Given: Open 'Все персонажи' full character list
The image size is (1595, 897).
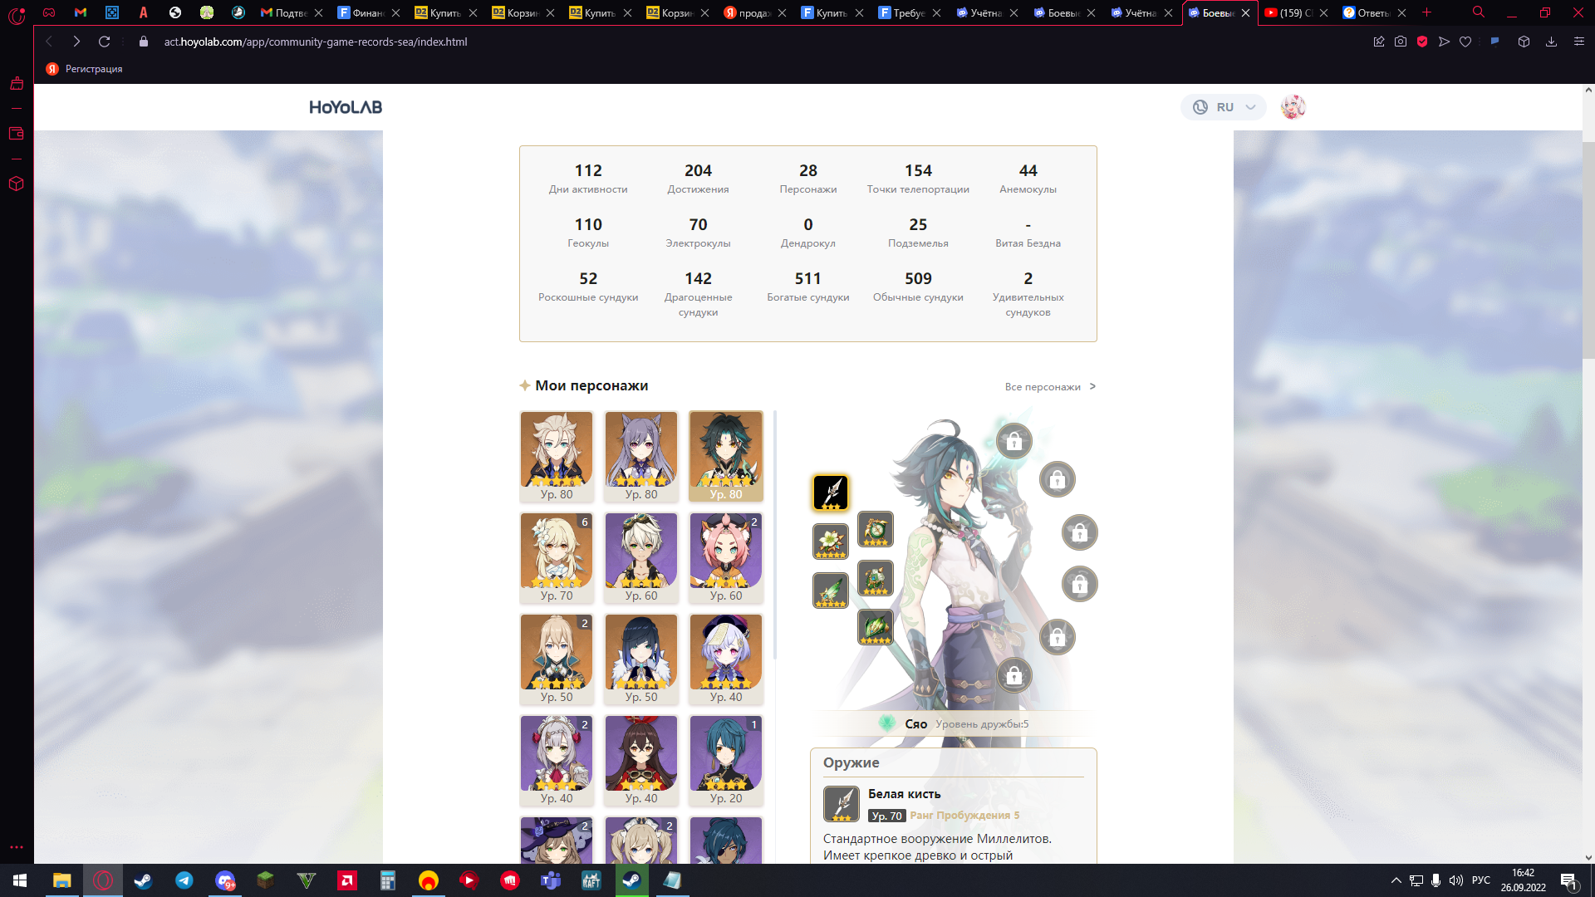Looking at the screenshot, I should click(x=1043, y=387).
